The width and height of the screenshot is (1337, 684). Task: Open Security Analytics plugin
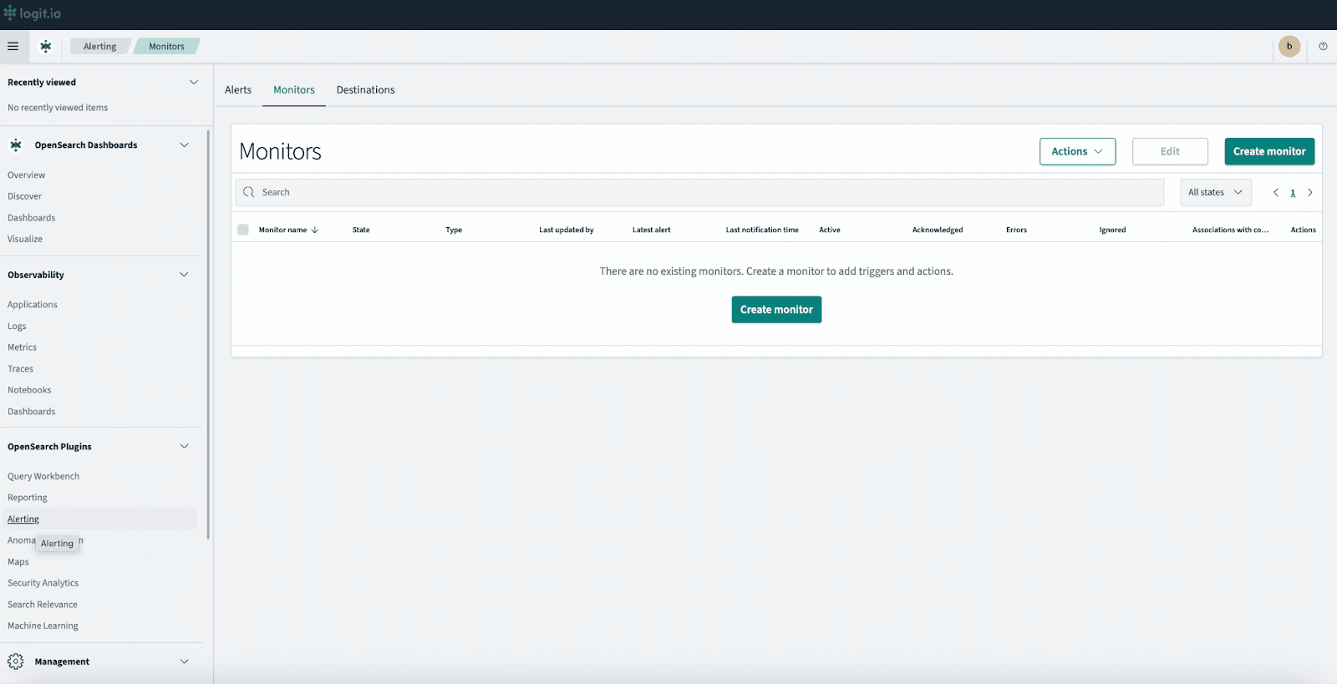coord(43,584)
